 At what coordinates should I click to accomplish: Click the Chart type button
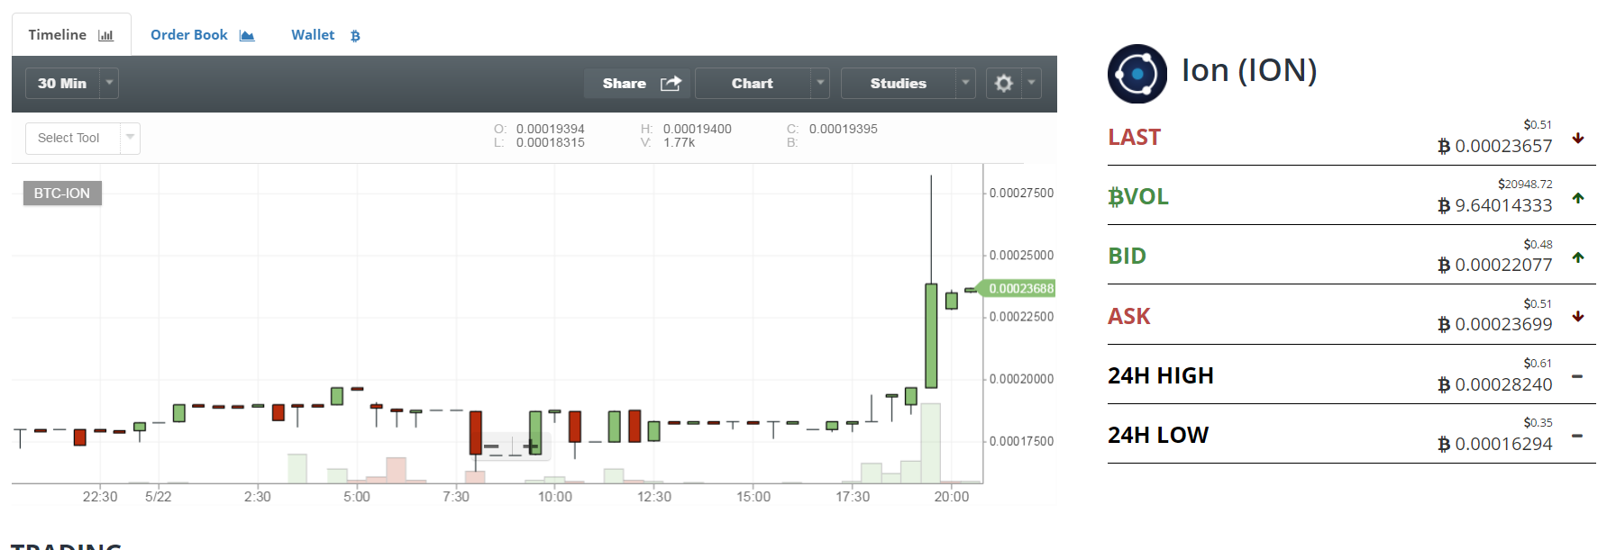point(753,84)
